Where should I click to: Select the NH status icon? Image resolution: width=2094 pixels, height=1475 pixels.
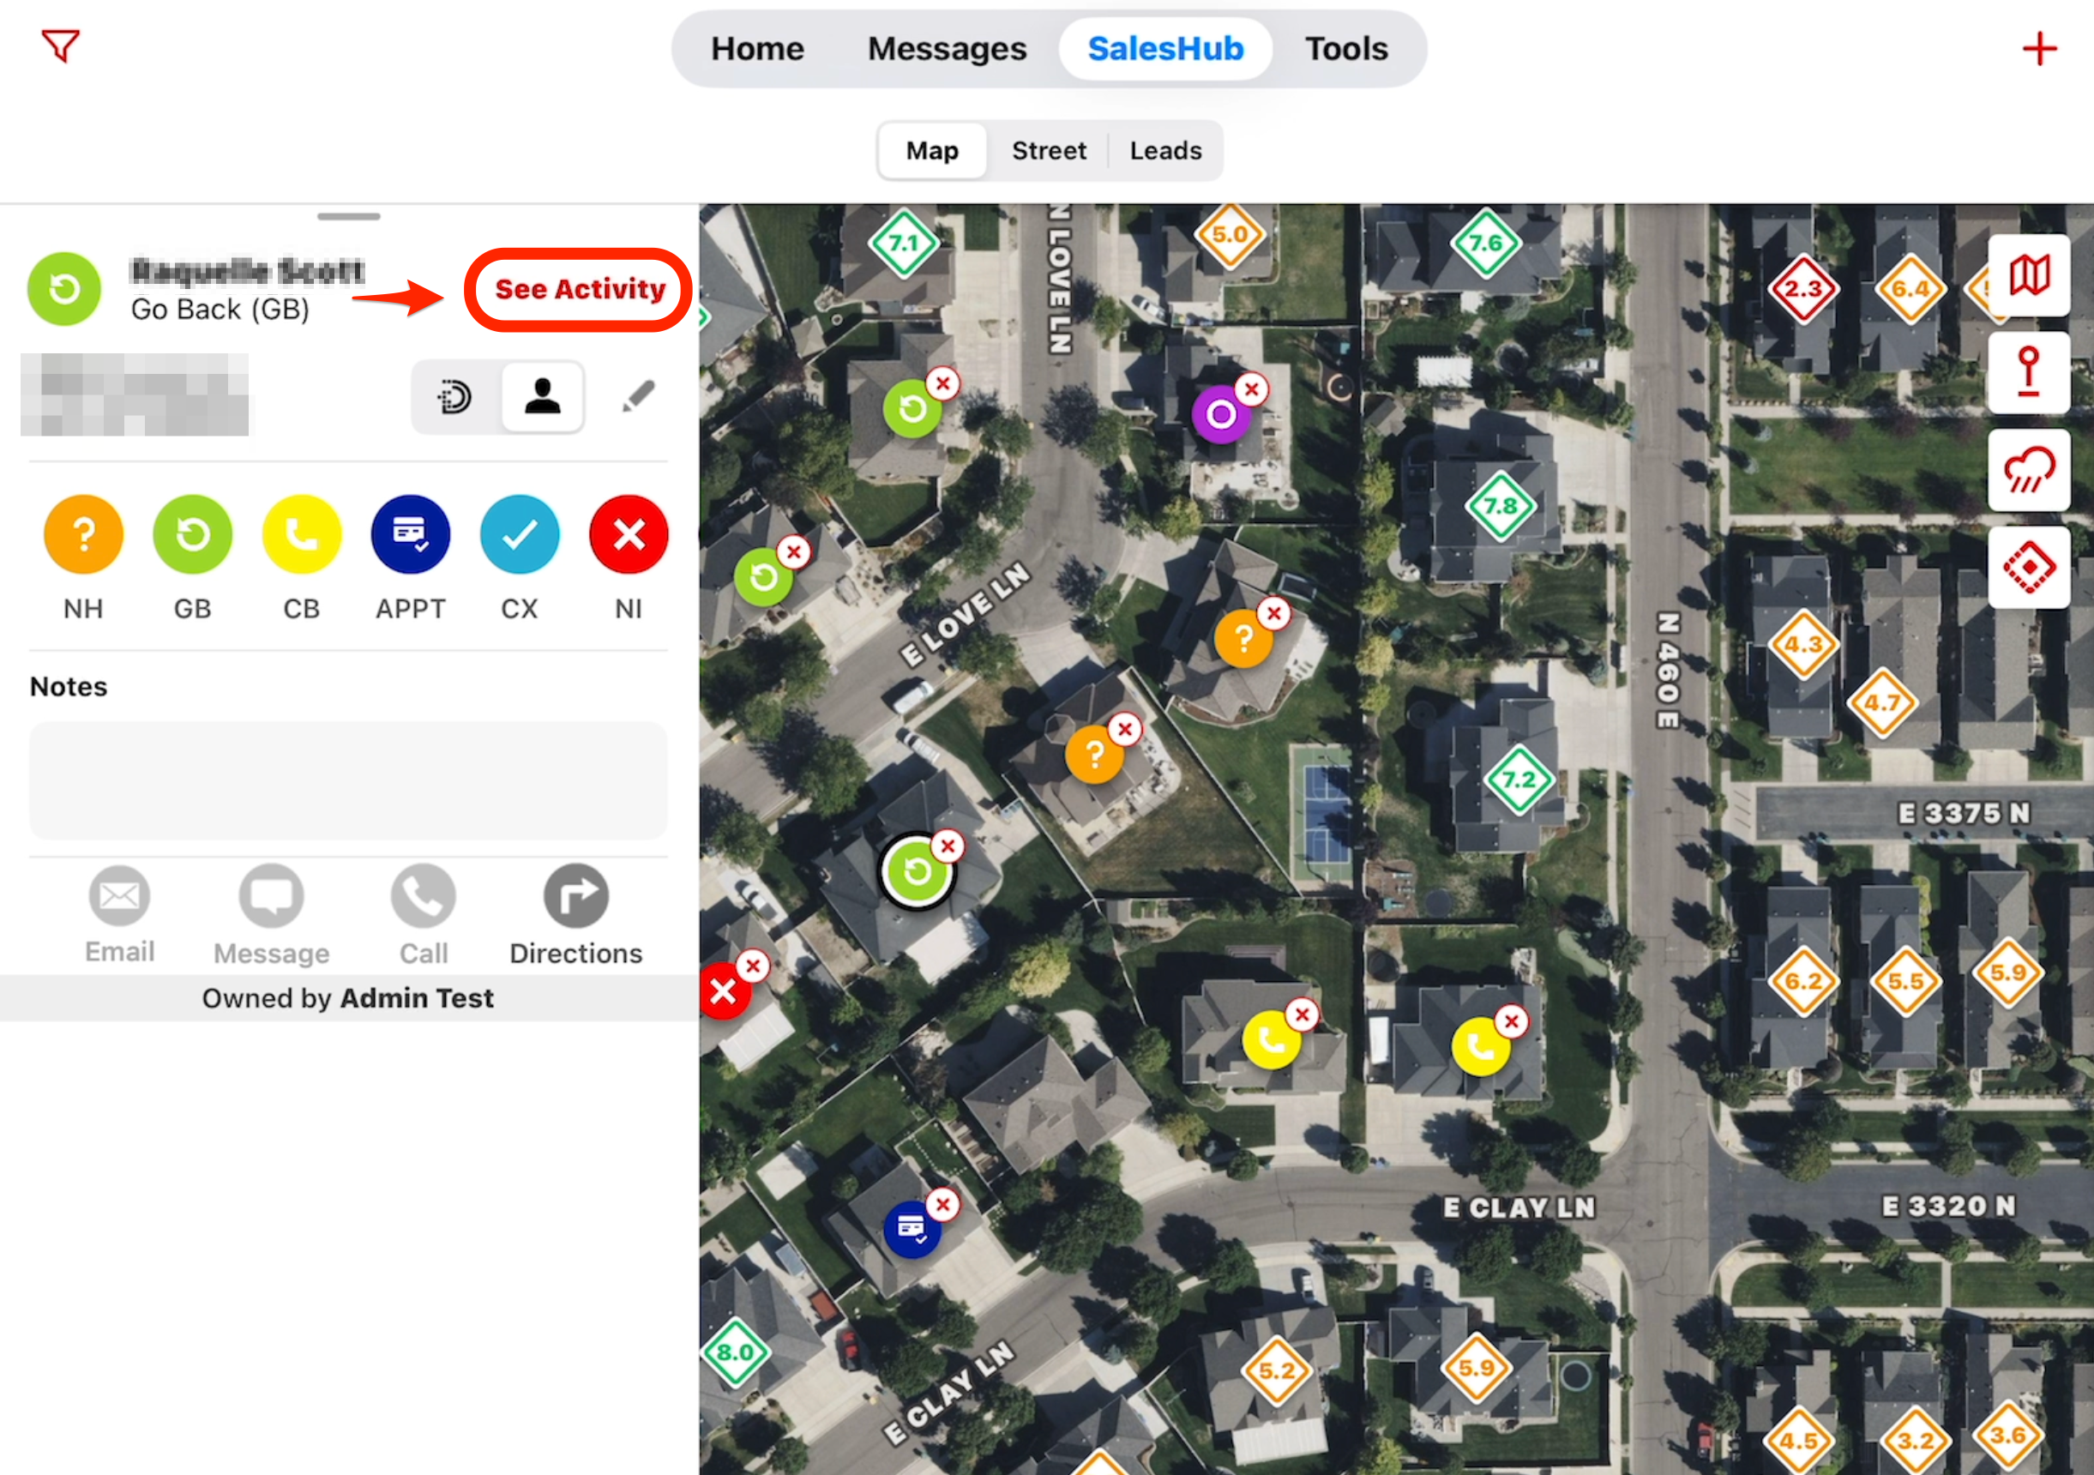click(83, 534)
